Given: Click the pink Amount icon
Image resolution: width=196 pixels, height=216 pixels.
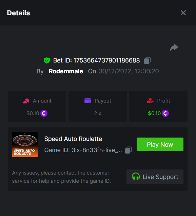Looking at the screenshot, I should click(26, 101).
